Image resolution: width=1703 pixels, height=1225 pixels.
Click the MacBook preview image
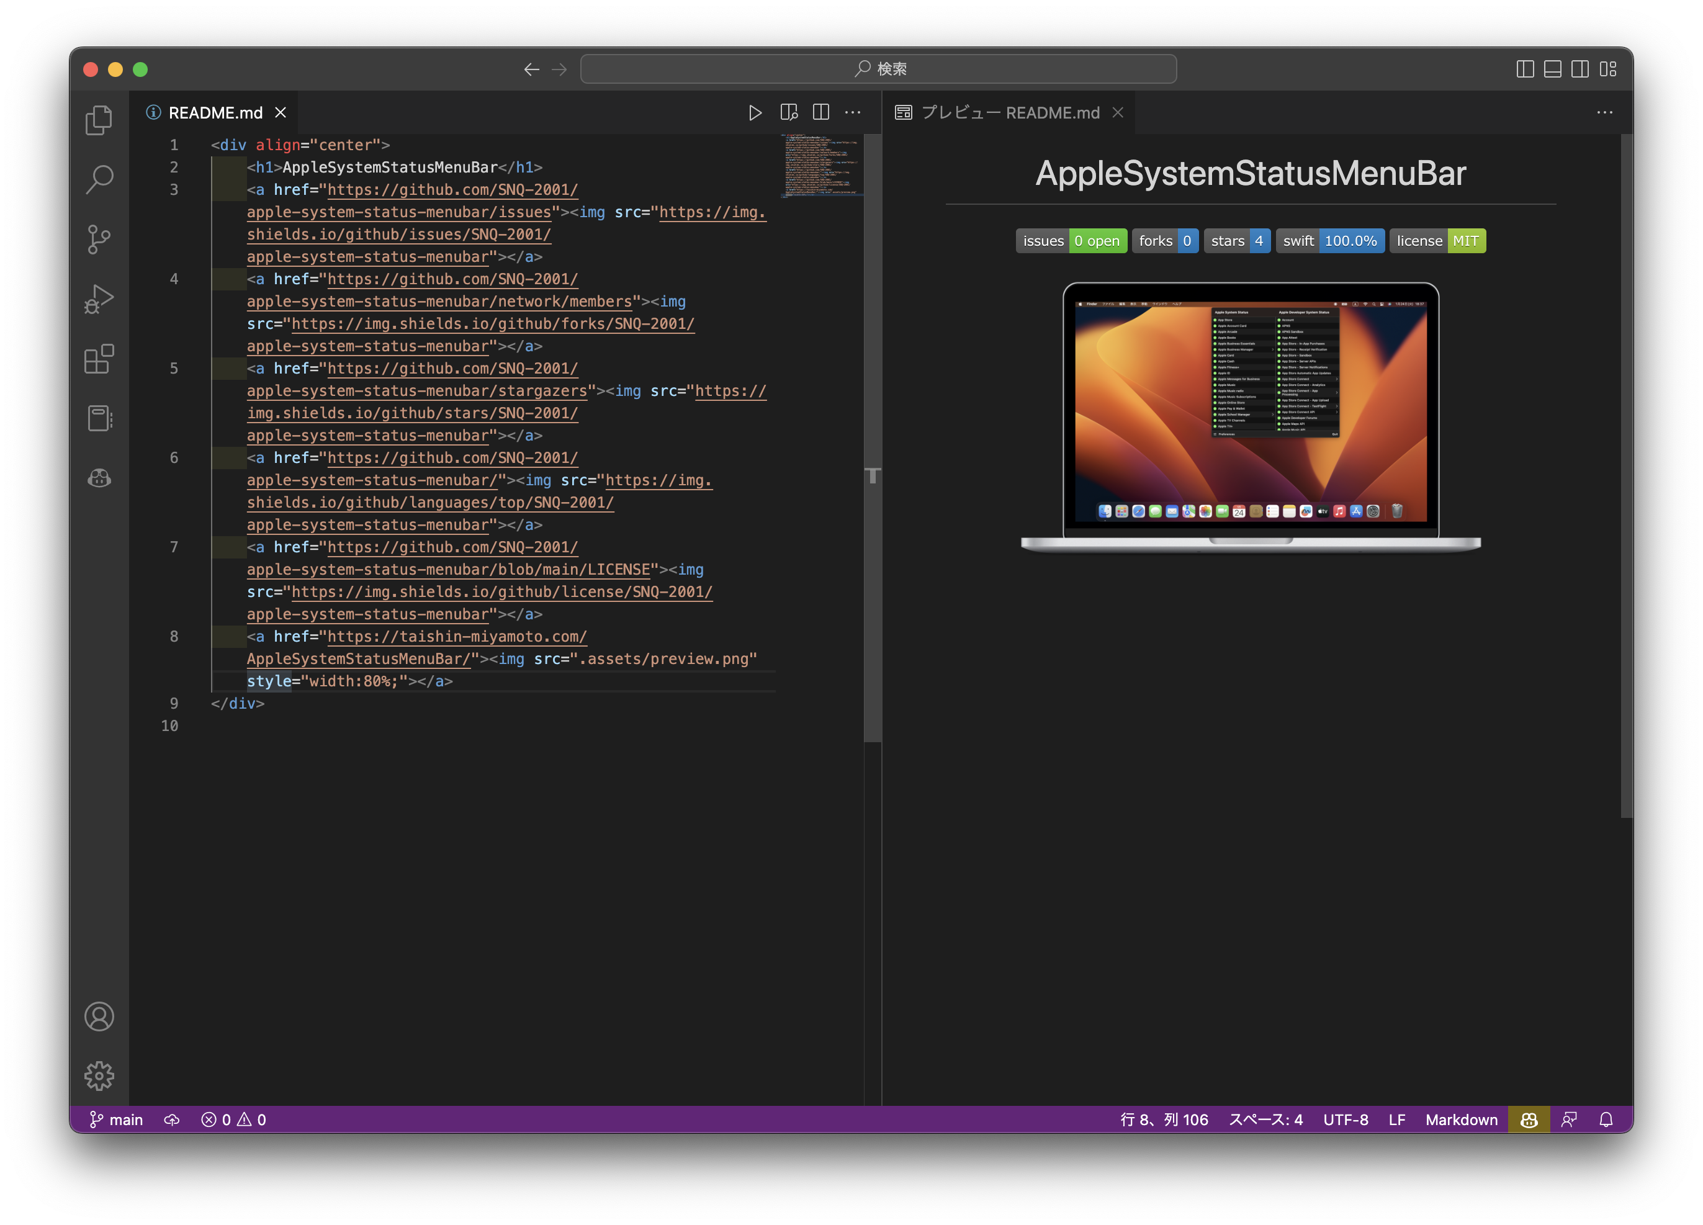coord(1251,418)
